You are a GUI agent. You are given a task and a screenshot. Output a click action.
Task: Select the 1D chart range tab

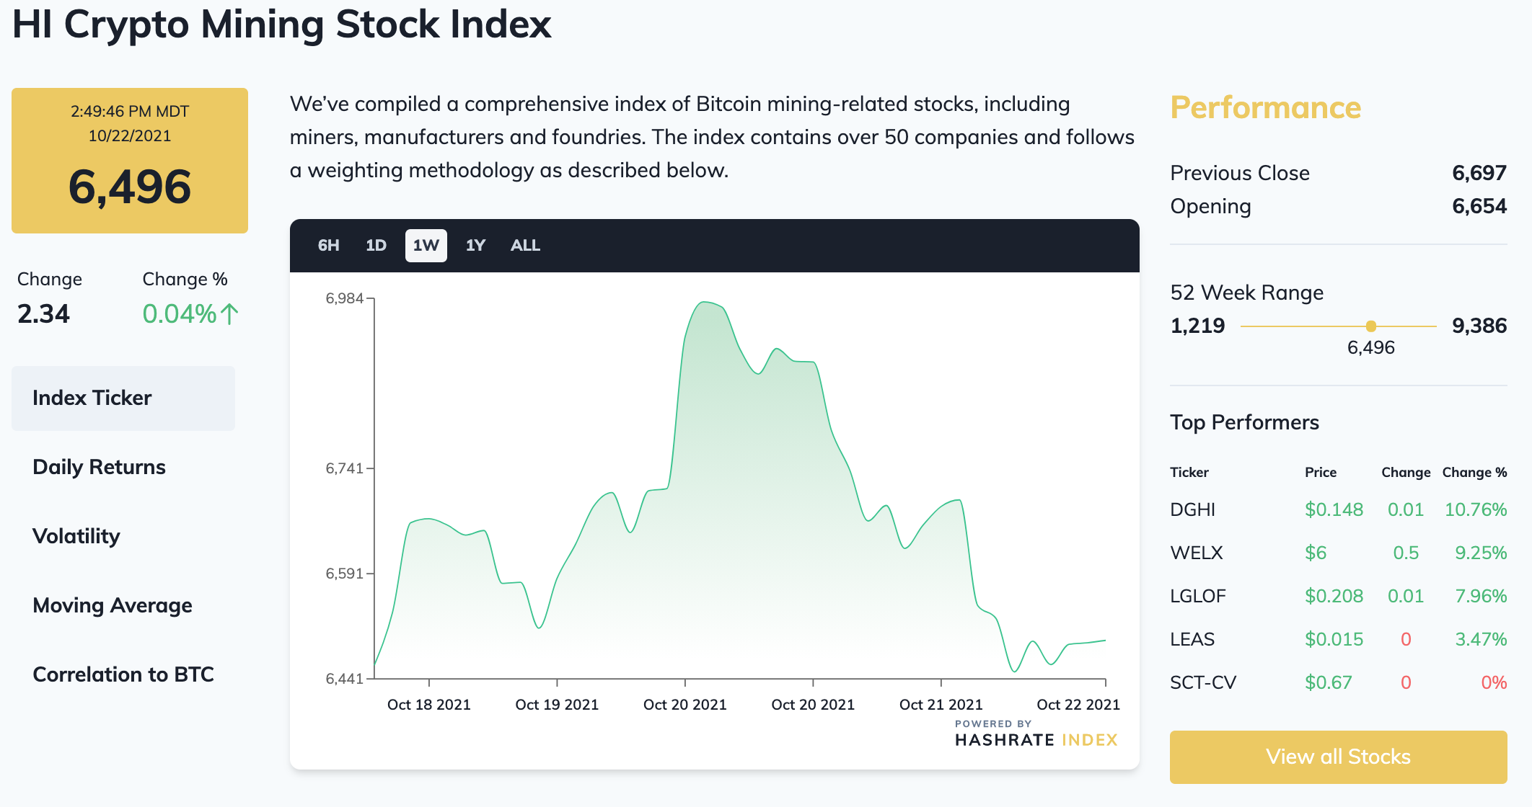tap(376, 246)
